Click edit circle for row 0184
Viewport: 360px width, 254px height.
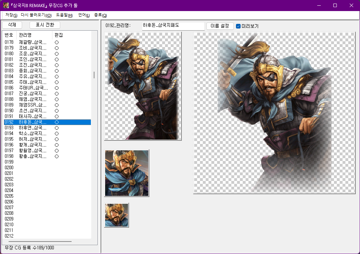[57, 77]
